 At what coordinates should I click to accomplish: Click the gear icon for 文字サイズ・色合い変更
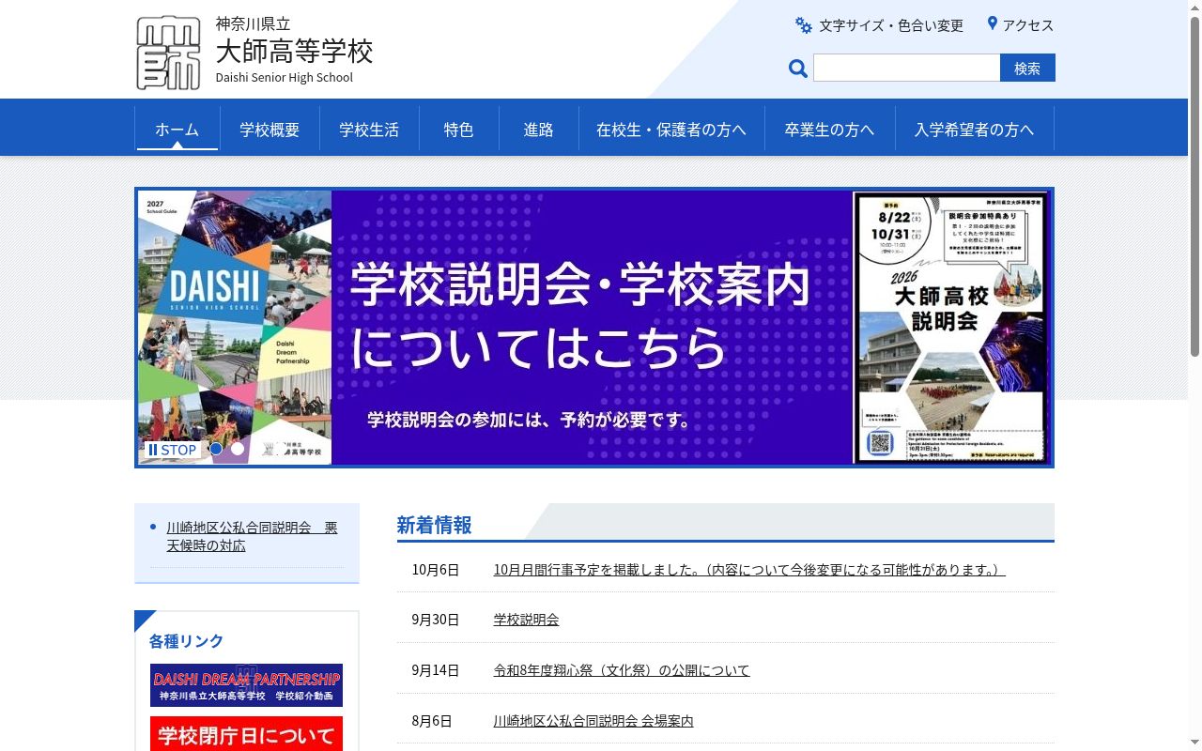coord(804,25)
